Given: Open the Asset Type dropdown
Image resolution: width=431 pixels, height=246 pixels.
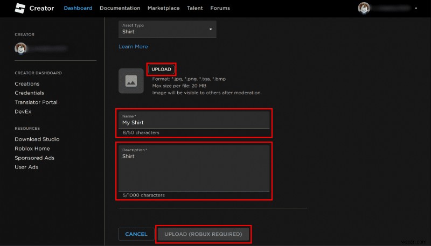Looking at the screenshot, I should point(168,29).
